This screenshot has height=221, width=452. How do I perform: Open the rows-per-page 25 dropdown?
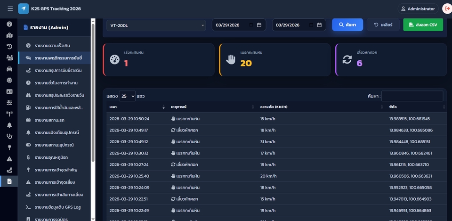tap(127, 96)
